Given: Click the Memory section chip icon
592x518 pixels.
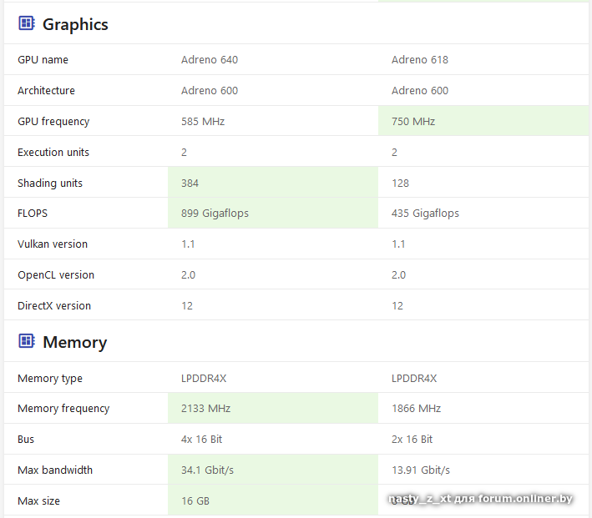Looking at the screenshot, I should tap(27, 341).
